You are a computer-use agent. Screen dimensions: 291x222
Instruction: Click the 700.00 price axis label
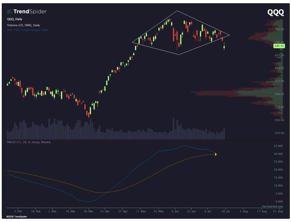279,42
